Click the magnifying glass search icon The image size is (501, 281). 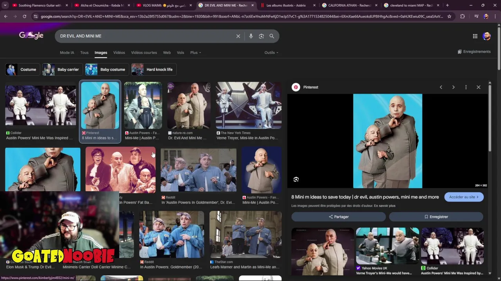tap(272, 36)
